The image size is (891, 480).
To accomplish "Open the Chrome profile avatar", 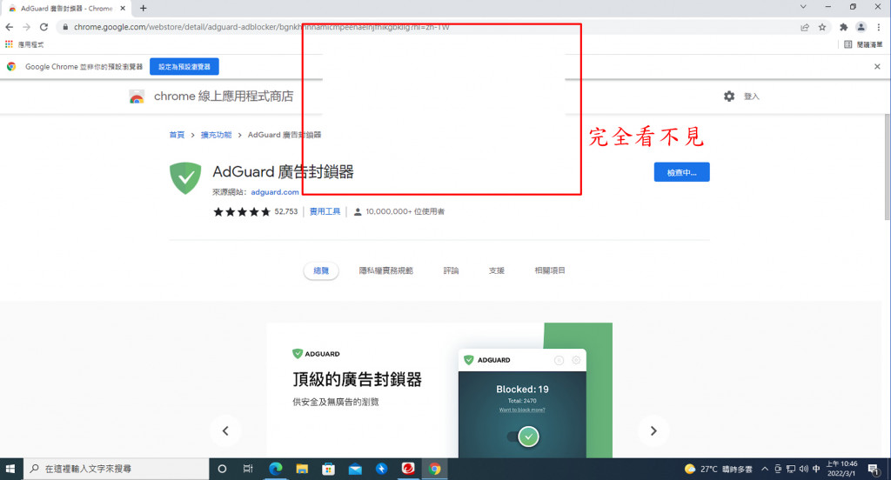I will (x=861, y=27).
